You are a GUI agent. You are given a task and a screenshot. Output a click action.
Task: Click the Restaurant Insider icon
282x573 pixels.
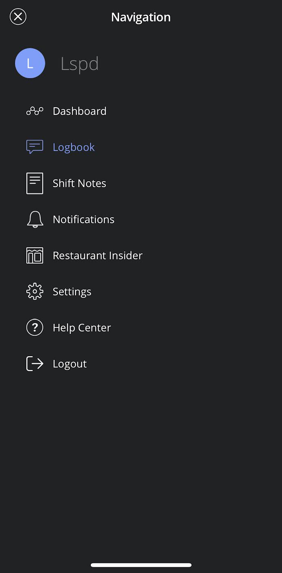[35, 255]
